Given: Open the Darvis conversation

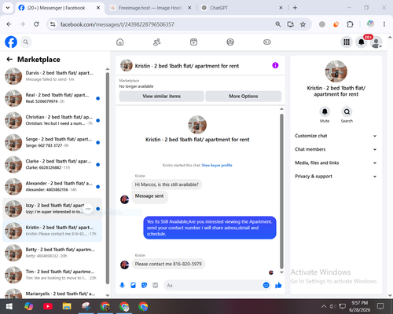Looking at the screenshot, I should coord(53,76).
